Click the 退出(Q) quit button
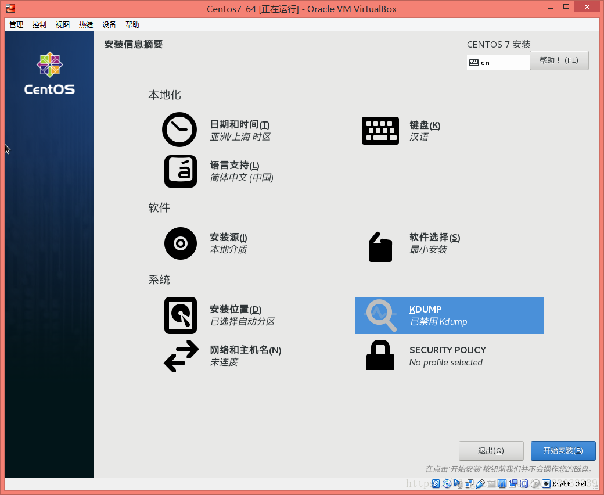Screen dimensions: 604x495 (491, 451)
